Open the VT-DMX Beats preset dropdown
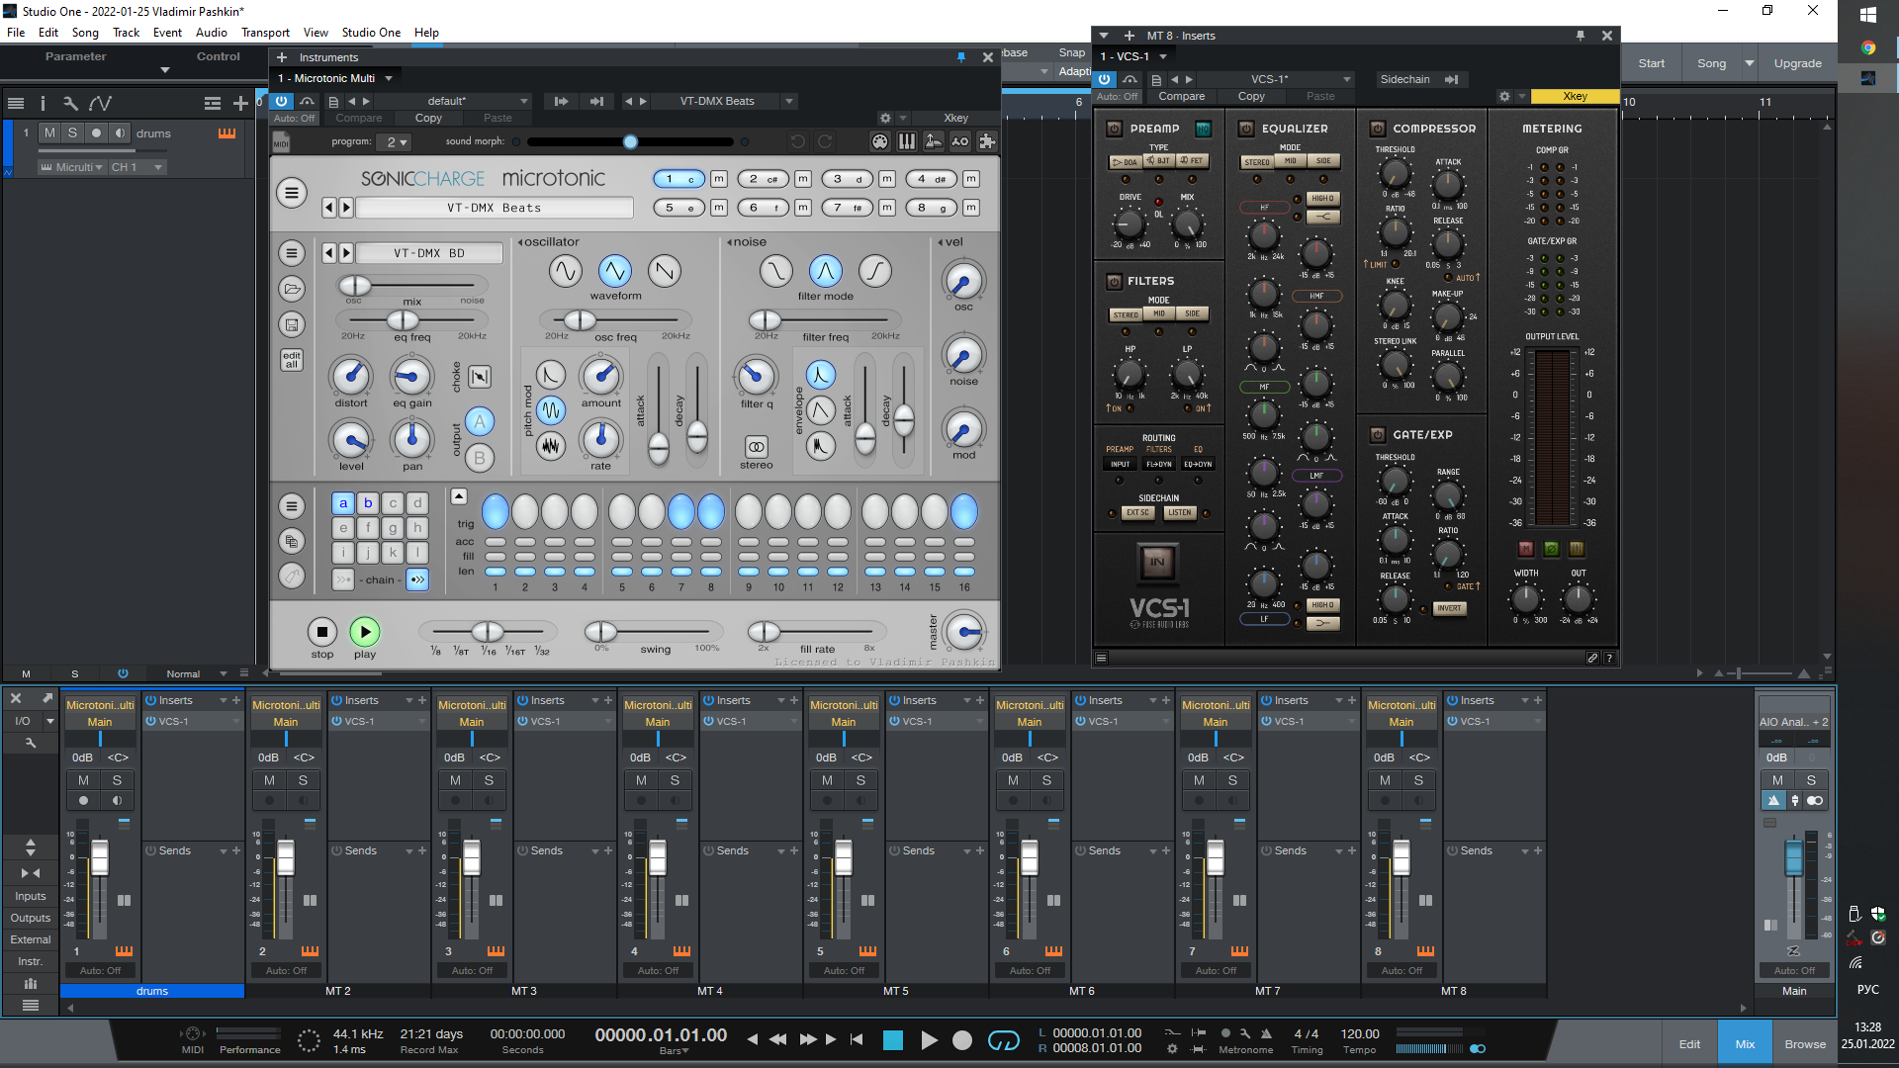Screen dimensions: 1899x1068 pos(789,101)
